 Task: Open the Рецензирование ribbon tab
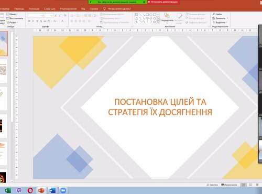(x=68, y=9)
